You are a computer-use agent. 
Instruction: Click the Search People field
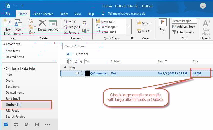[x=184, y=21]
